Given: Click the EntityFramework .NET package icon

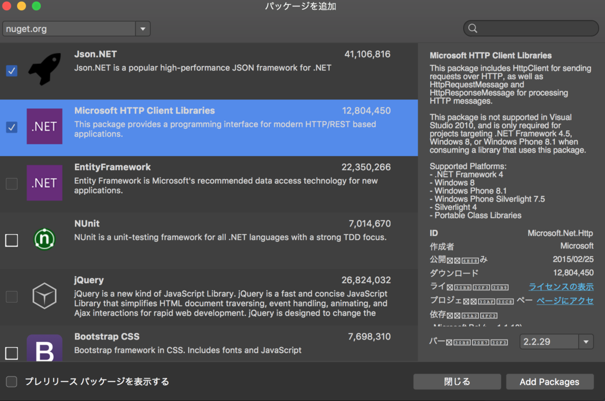Looking at the screenshot, I should point(44,183).
